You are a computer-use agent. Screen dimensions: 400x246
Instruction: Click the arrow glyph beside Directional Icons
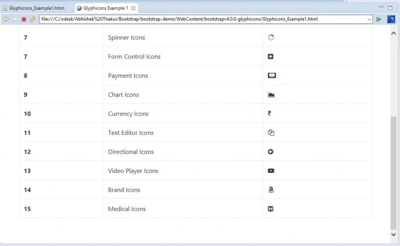point(271,152)
